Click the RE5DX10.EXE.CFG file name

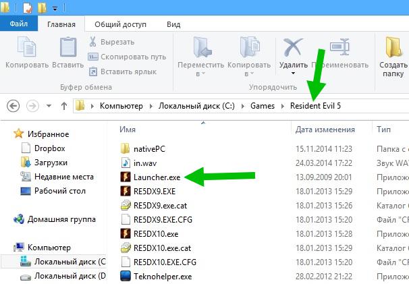[x=165, y=262]
